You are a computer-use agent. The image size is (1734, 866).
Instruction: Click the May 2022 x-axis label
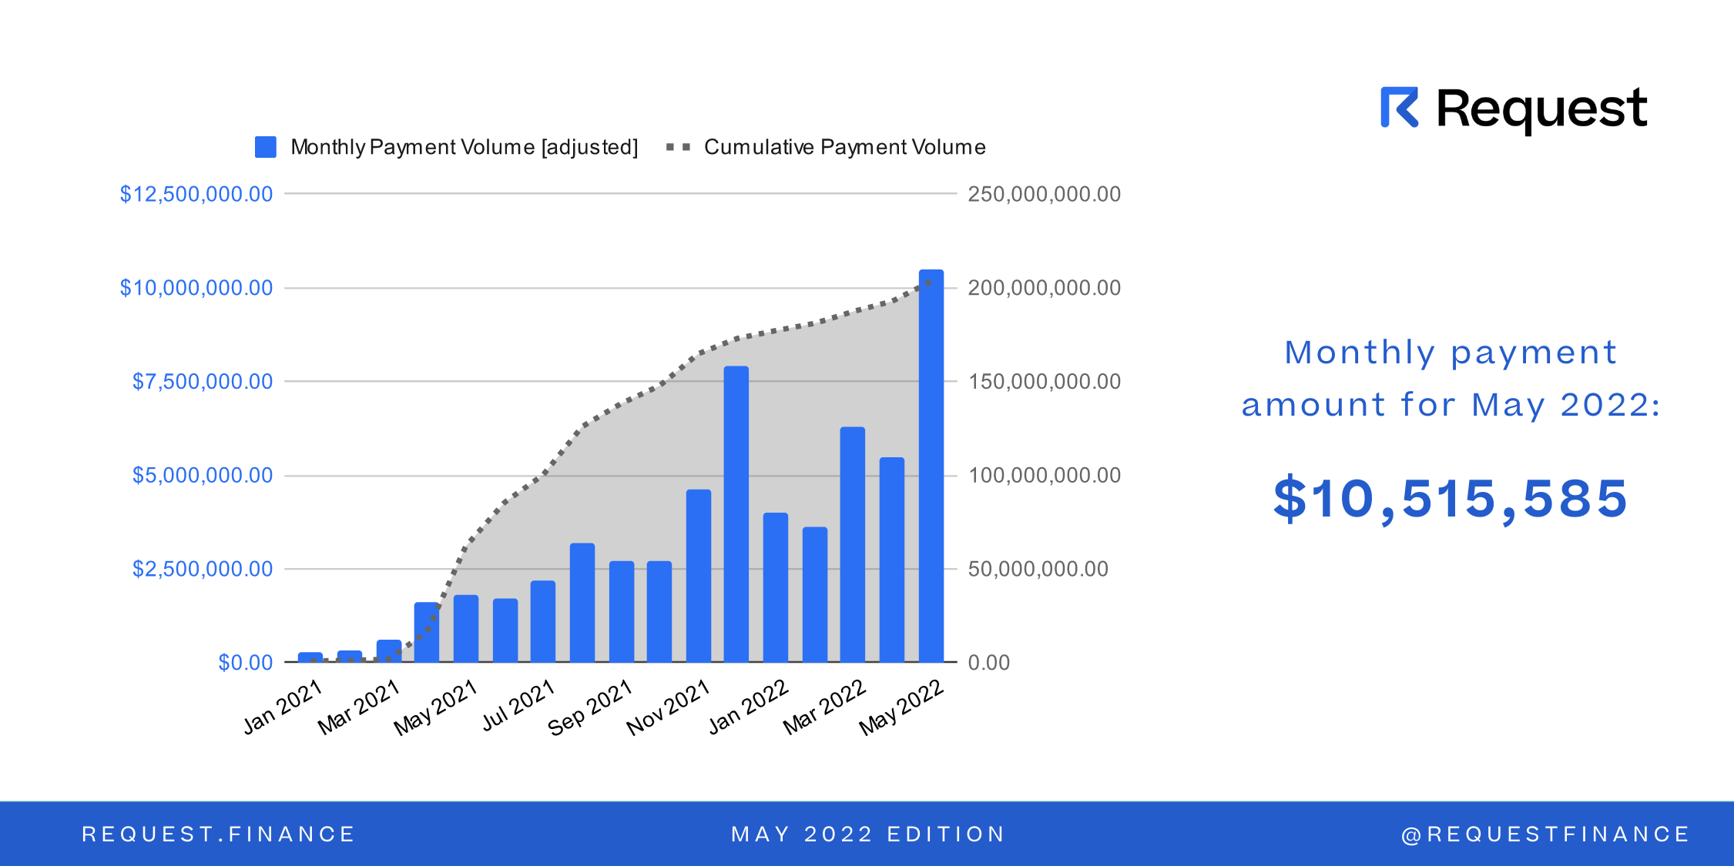901,707
